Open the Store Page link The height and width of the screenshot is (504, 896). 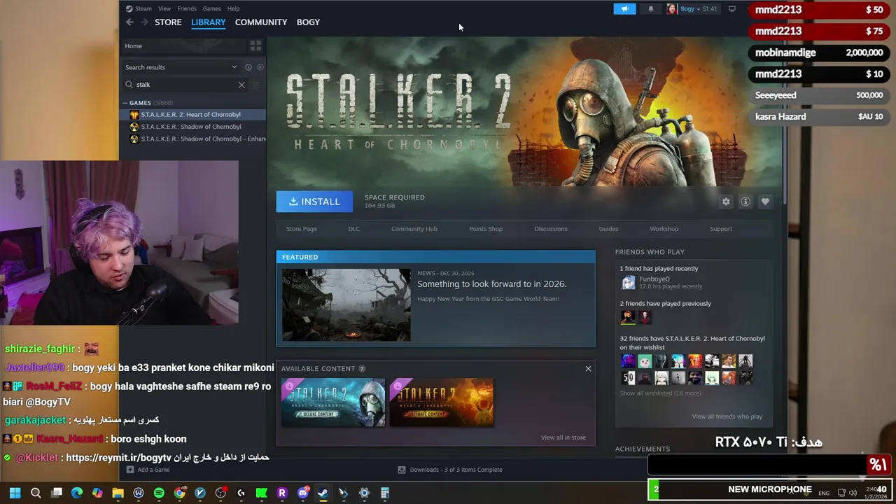pyautogui.click(x=302, y=229)
